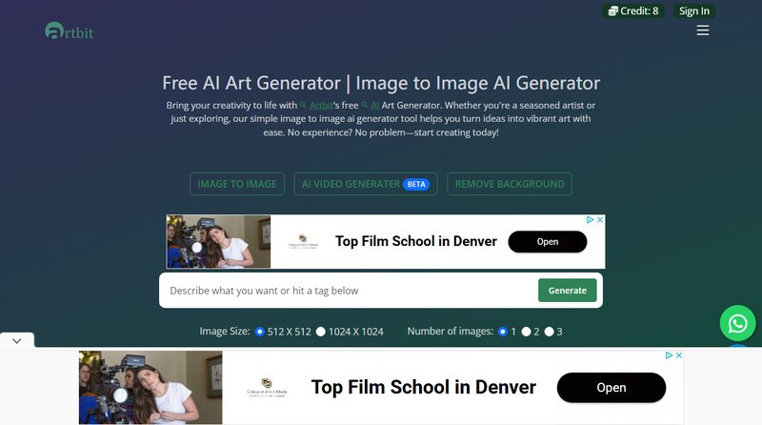Click AdChoices triangle icon on bottom ad
This screenshot has width=762, height=425.
pyautogui.click(x=668, y=355)
